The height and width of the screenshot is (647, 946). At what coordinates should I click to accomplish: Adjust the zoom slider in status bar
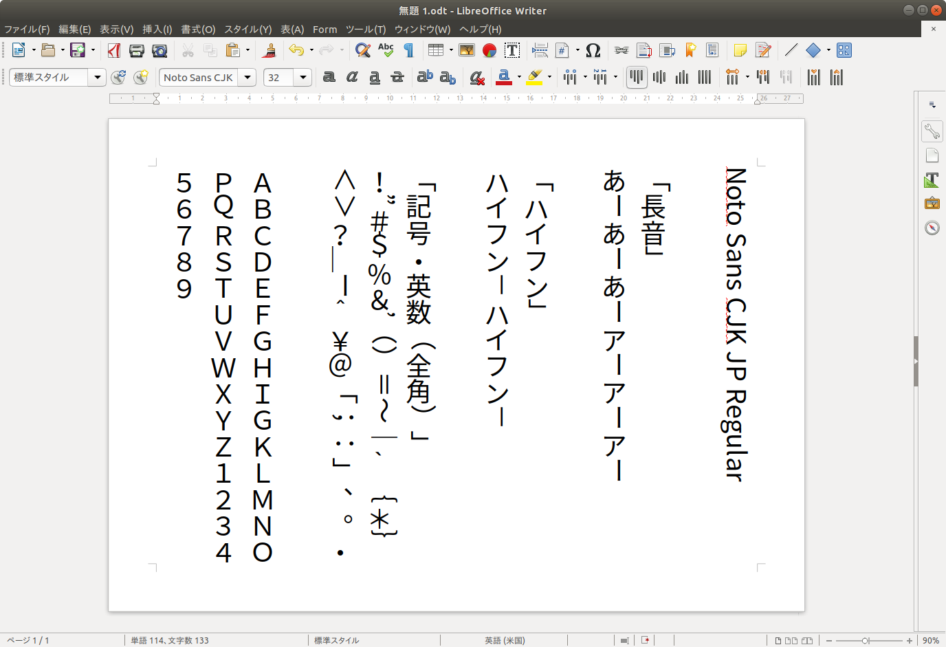(866, 641)
